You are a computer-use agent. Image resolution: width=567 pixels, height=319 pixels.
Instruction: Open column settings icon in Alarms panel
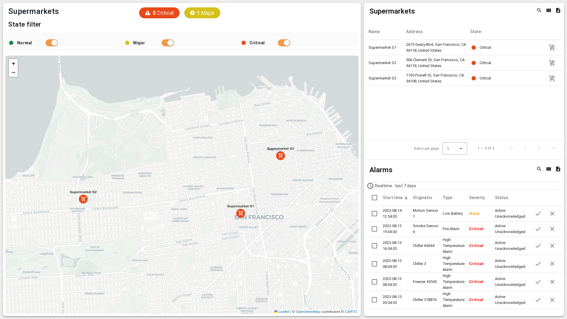pyautogui.click(x=548, y=169)
